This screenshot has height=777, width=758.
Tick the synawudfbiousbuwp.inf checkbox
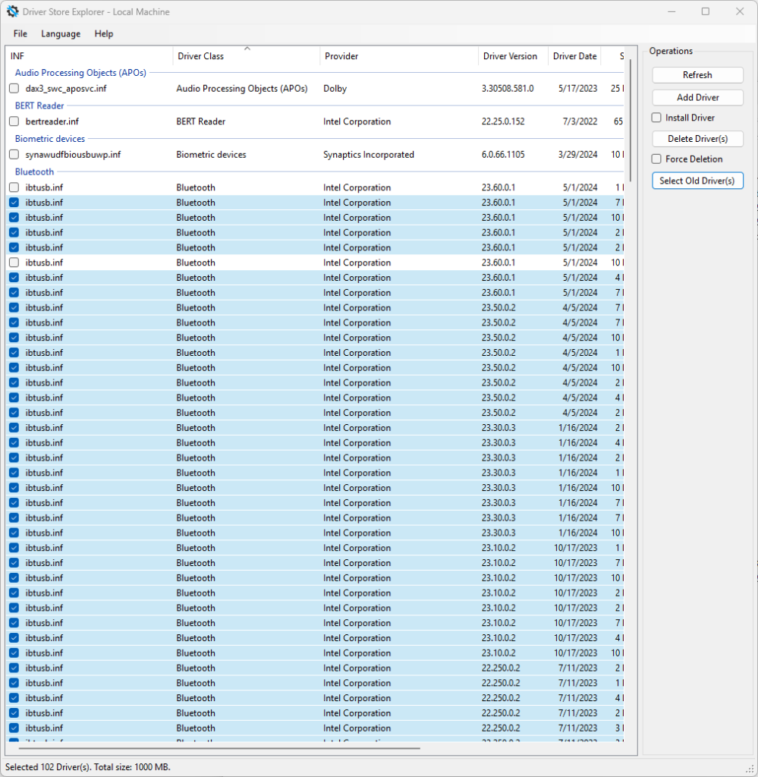14,155
